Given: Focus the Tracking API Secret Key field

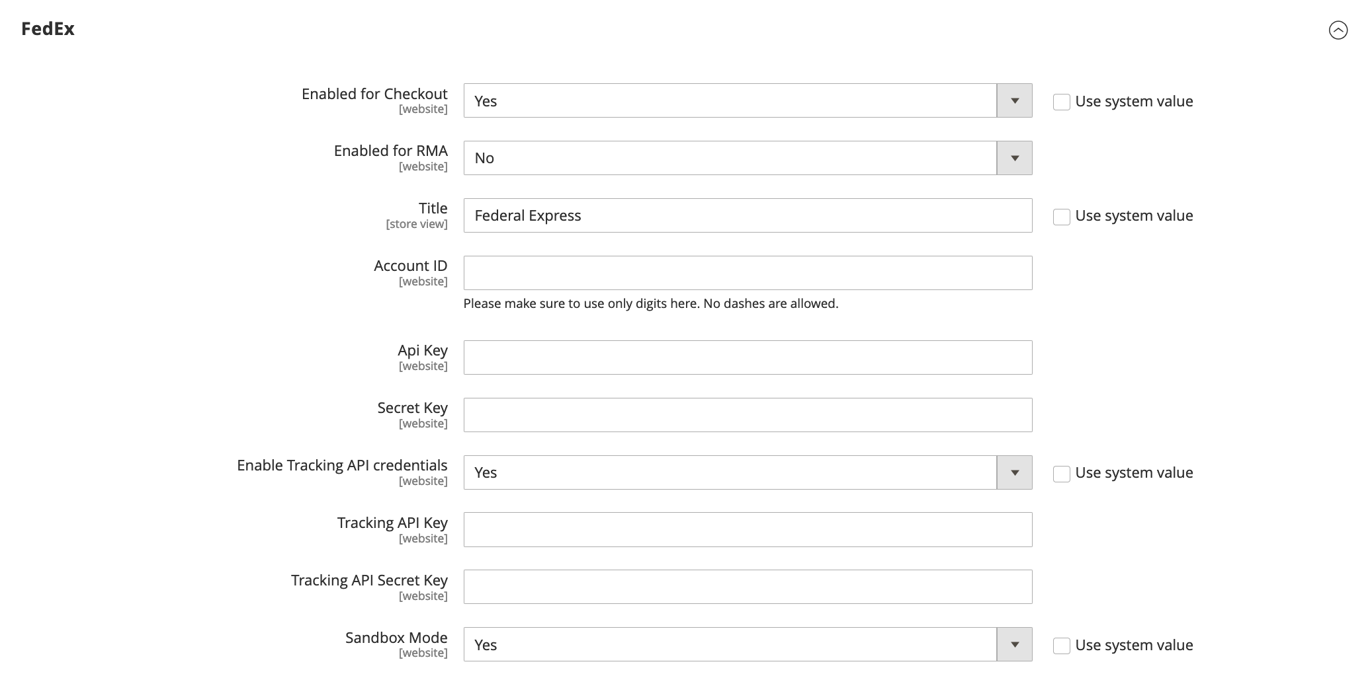Looking at the screenshot, I should pos(748,587).
